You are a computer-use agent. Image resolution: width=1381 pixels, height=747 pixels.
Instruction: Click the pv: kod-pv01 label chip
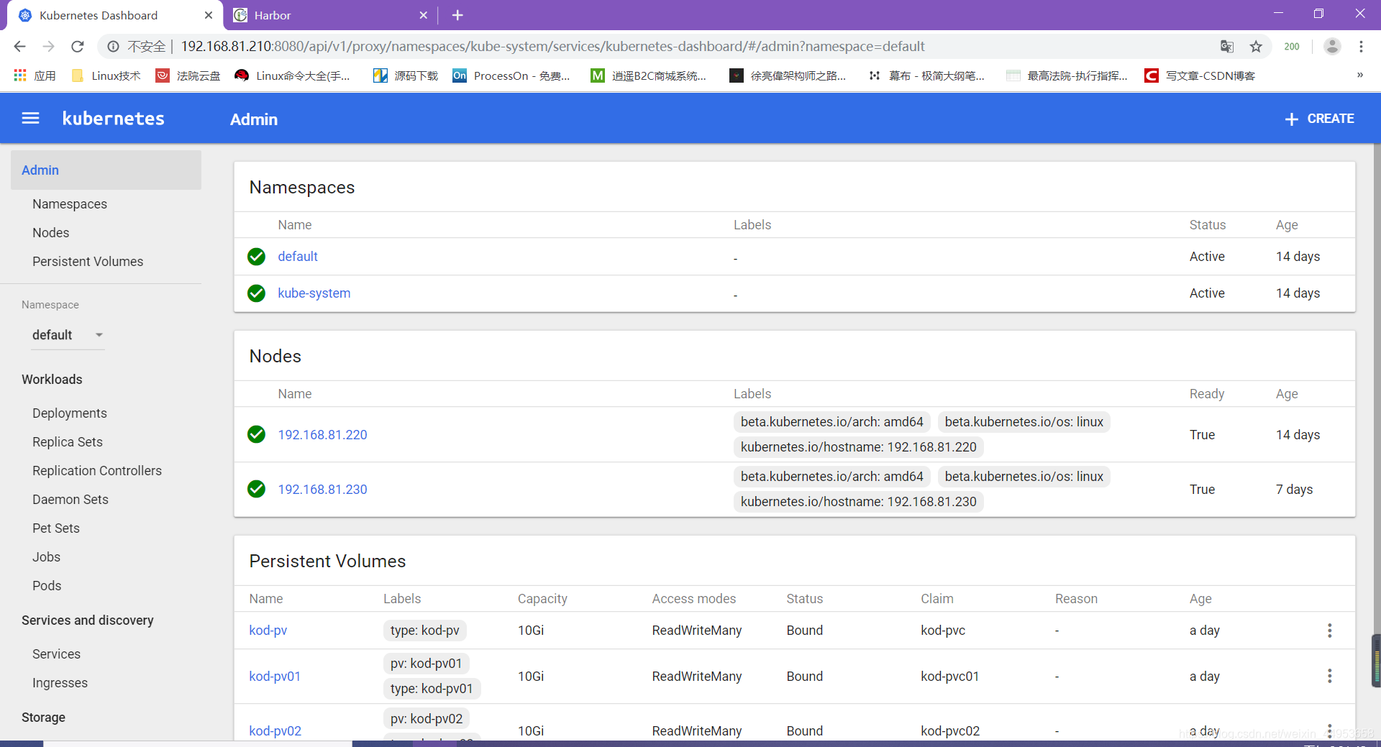(x=426, y=664)
